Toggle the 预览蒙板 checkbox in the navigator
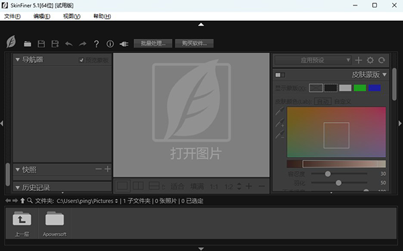The width and height of the screenshot is (403, 251). pyautogui.click(x=81, y=60)
